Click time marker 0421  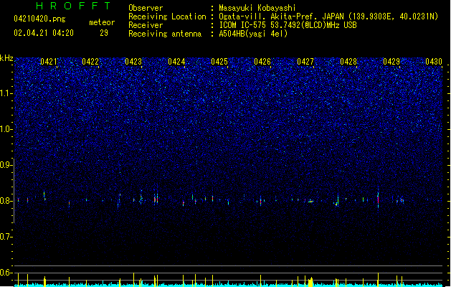tap(48, 62)
